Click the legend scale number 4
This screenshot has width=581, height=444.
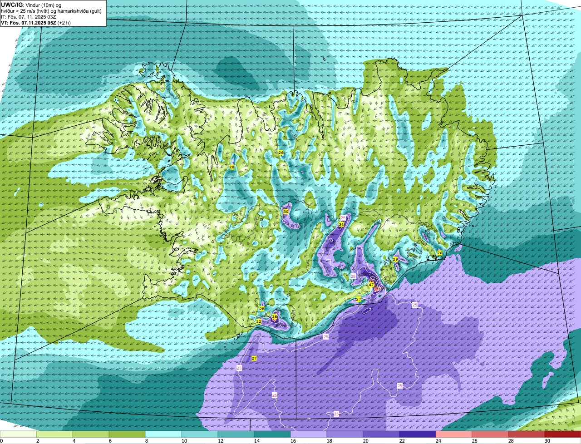pyautogui.click(x=74, y=441)
